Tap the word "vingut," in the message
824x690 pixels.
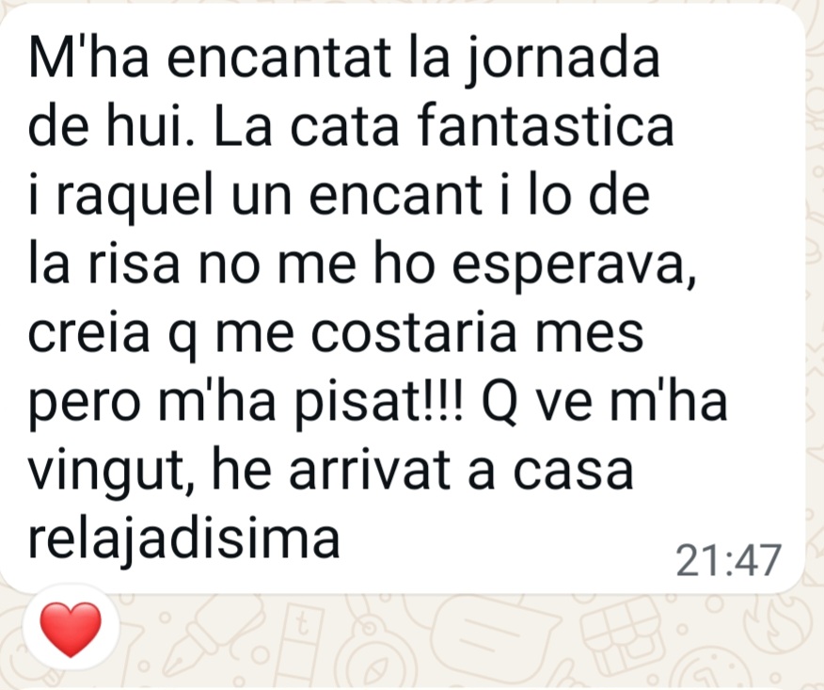click(112, 473)
